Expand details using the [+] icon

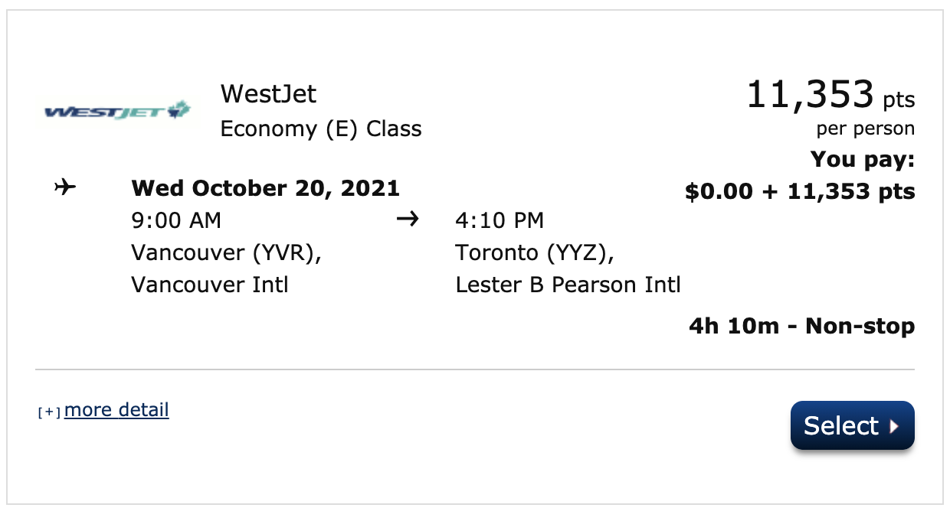click(49, 412)
